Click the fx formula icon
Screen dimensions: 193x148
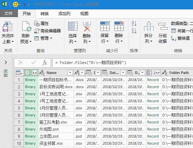45,63
